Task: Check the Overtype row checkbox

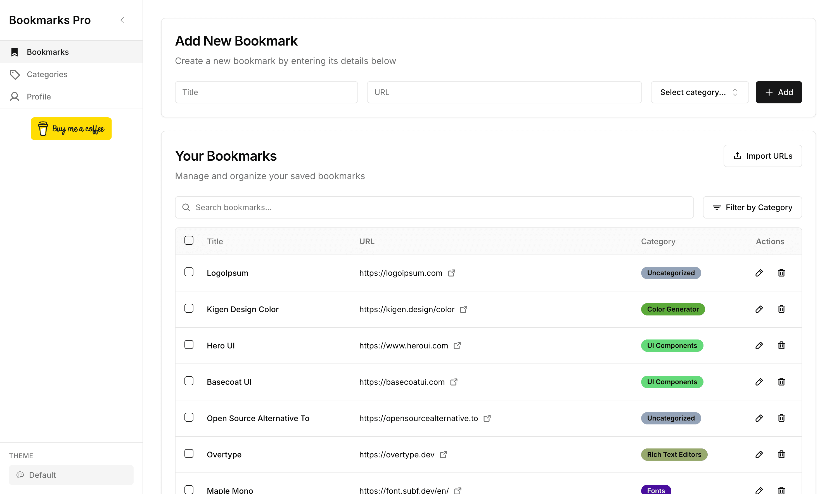Action: pyautogui.click(x=189, y=453)
